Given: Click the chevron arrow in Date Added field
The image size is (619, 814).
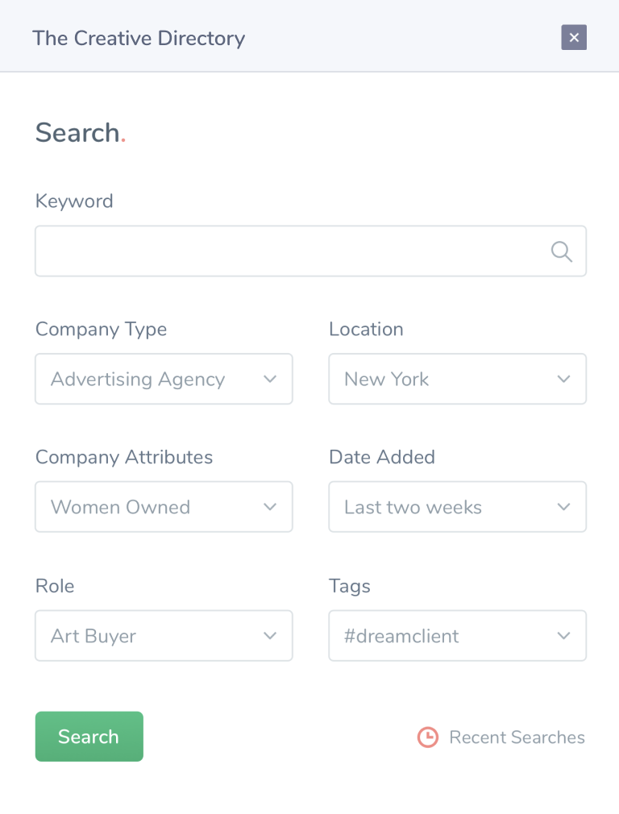Looking at the screenshot, I should (564, 507).
